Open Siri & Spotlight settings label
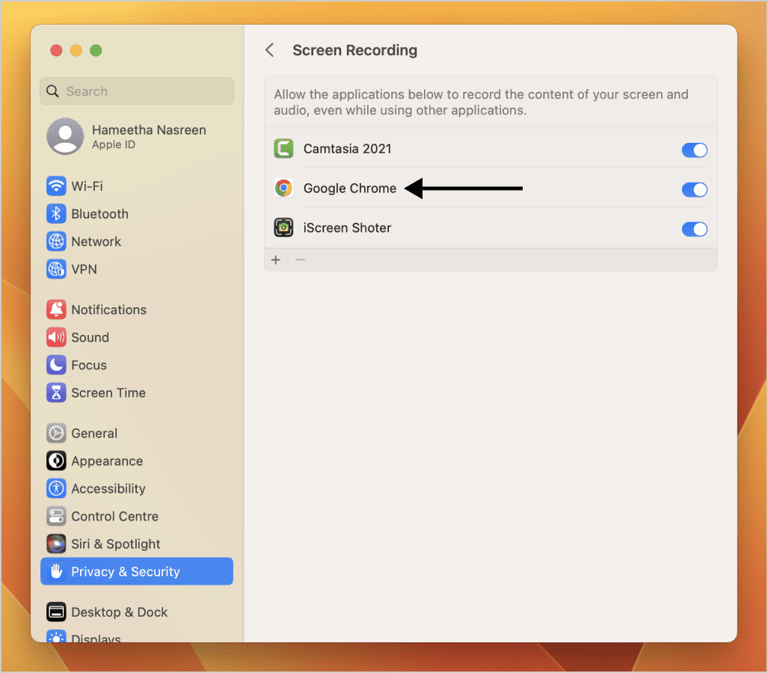Screen dimensions: 768x673 click(116, 544)
